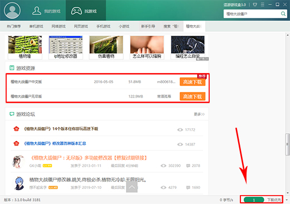Viewport: 290px width, 204px height.
Task: Click the version 3.1.0 build 3181 text
Action: pyautogui.click(x=22, y=200)
